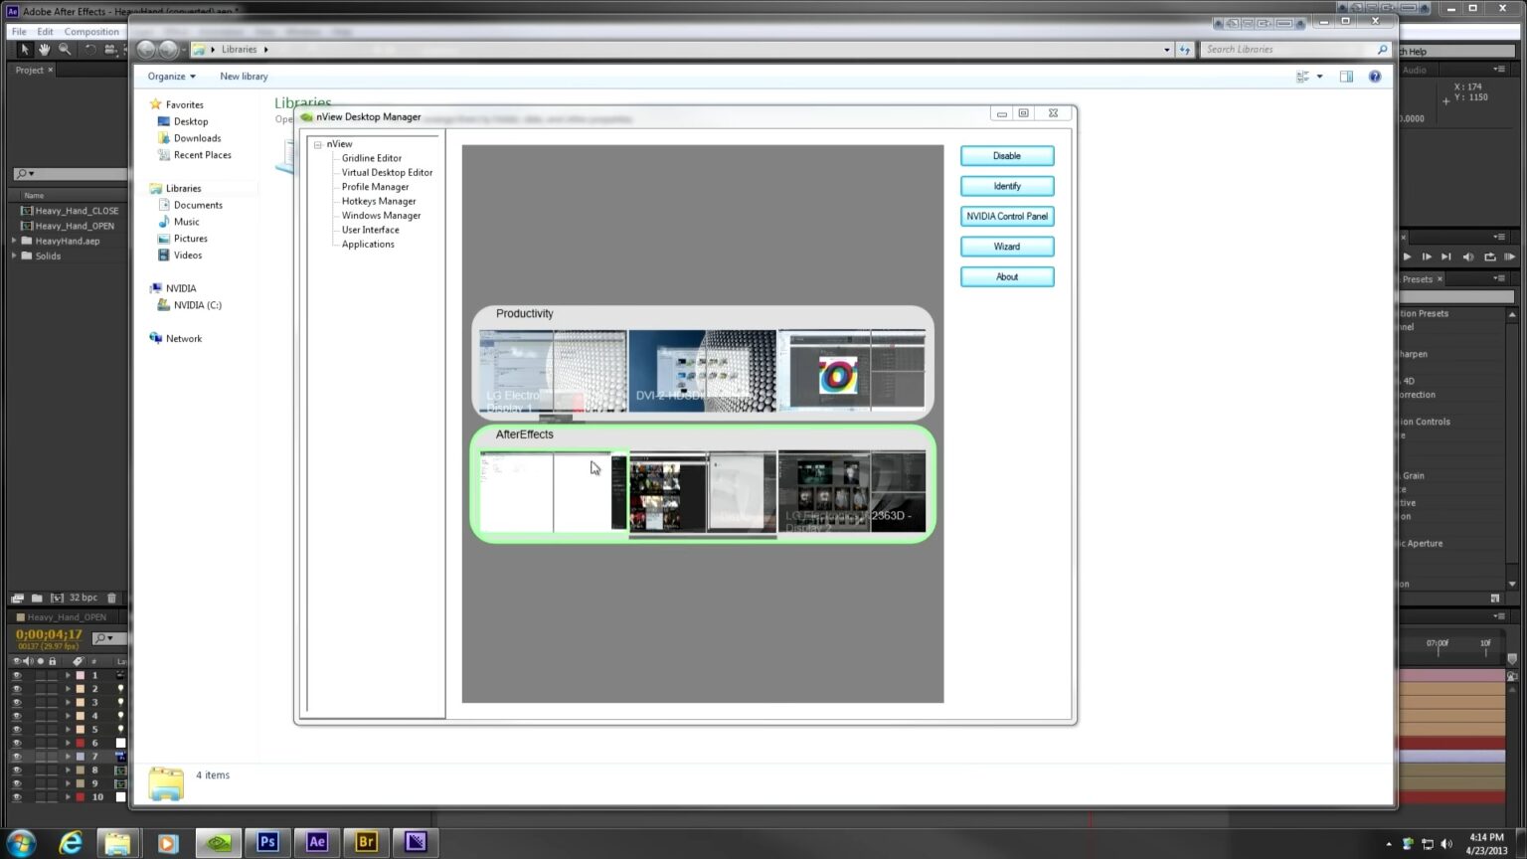1527x859 pixels.
Task: Click the NVIDIA Control Panel button
Action: (1006, 216)
